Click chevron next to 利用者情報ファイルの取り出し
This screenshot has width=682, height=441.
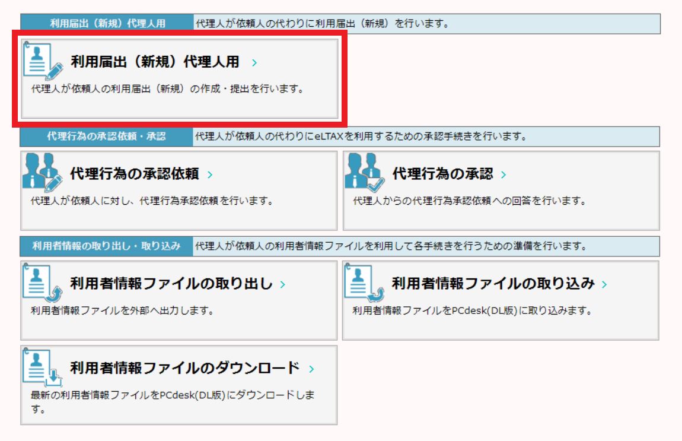283,284
